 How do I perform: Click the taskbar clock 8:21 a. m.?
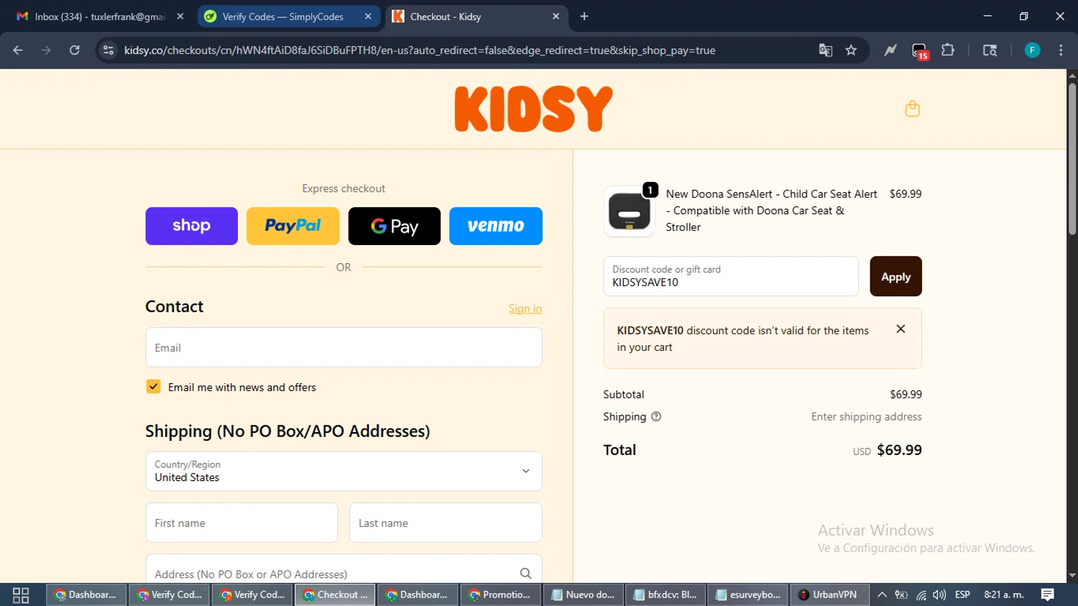1004,594
